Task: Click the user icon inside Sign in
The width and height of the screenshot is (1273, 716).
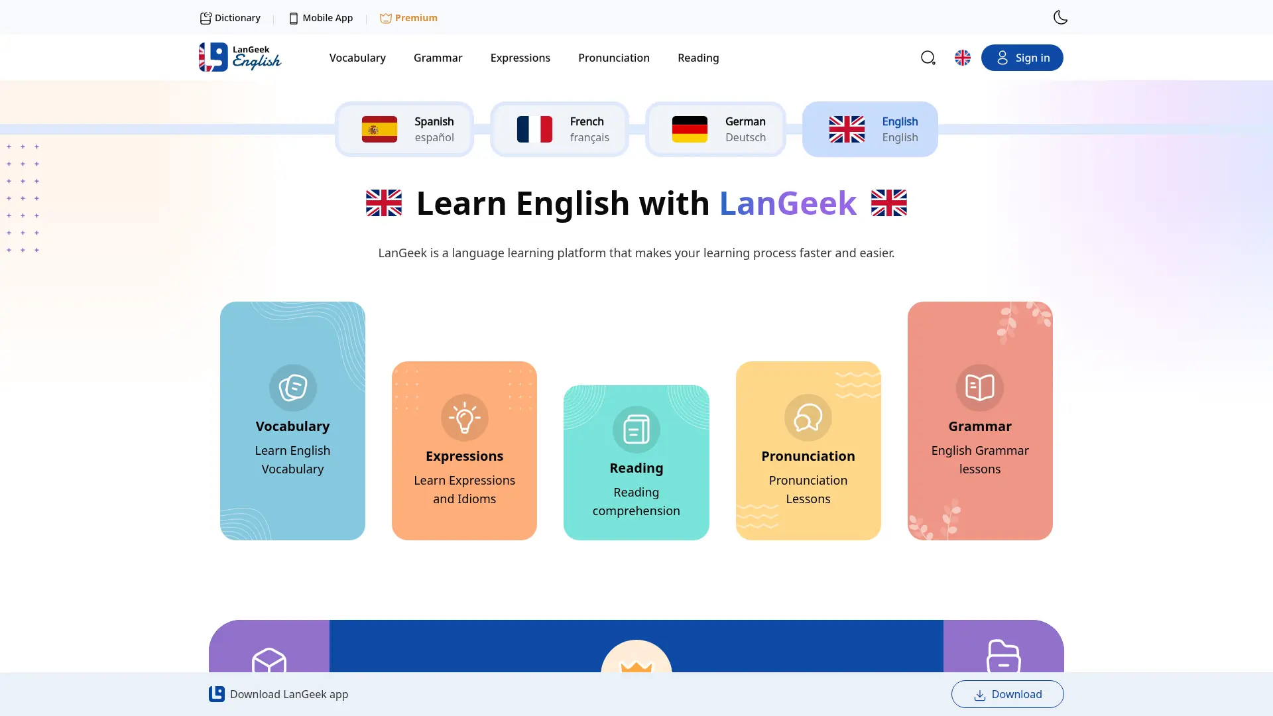Action: click(x=1002, y=58)
